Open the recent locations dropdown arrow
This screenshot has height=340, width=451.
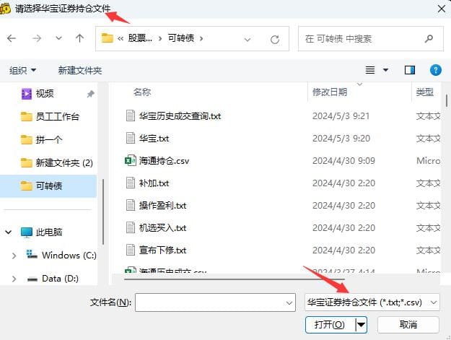58,38
